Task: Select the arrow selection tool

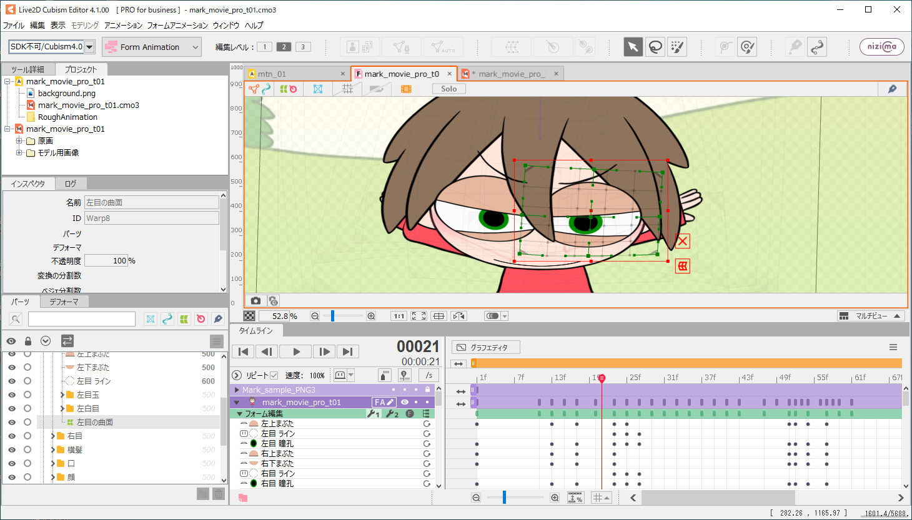Action: (633, 47)
